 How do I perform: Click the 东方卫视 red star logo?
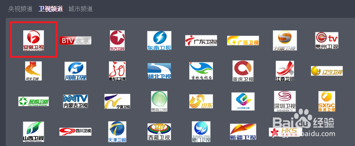click(x=117, y=40)
